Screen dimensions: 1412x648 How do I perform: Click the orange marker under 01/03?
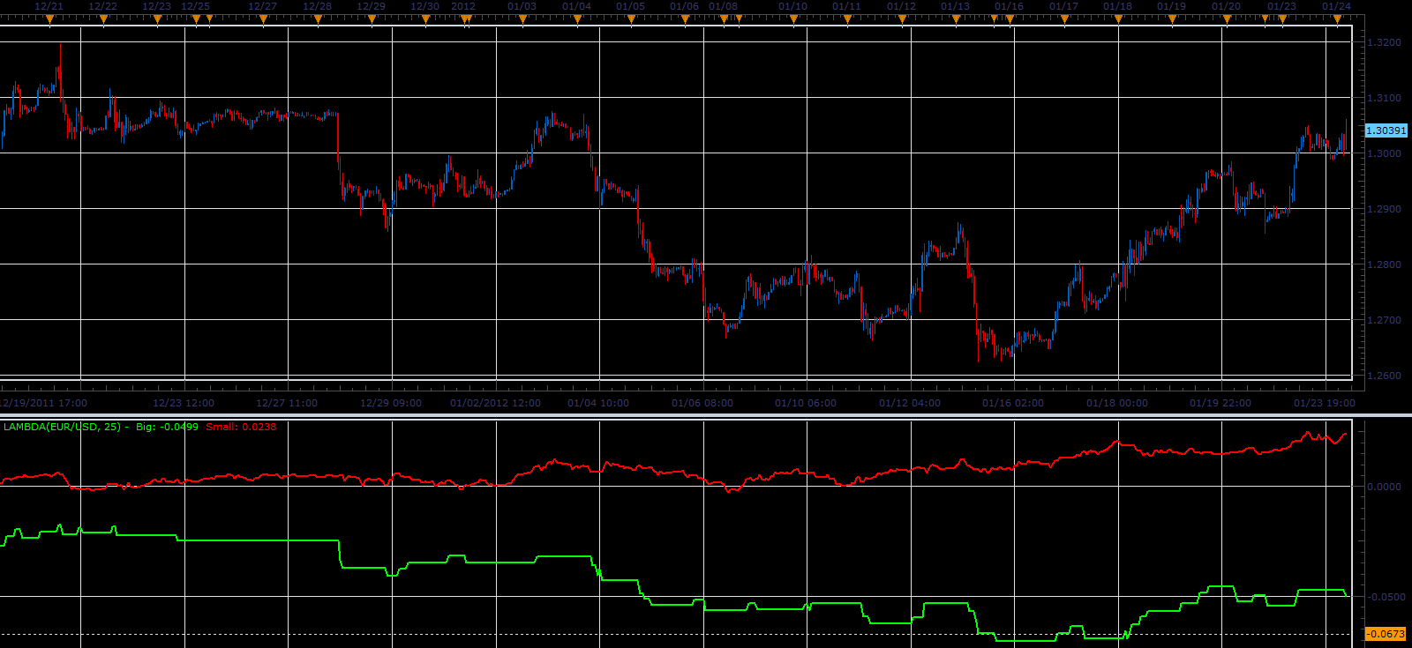coord(522,19)
